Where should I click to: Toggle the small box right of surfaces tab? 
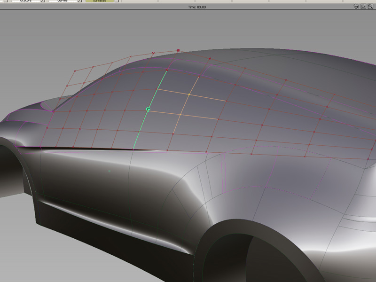coord(116,1)
